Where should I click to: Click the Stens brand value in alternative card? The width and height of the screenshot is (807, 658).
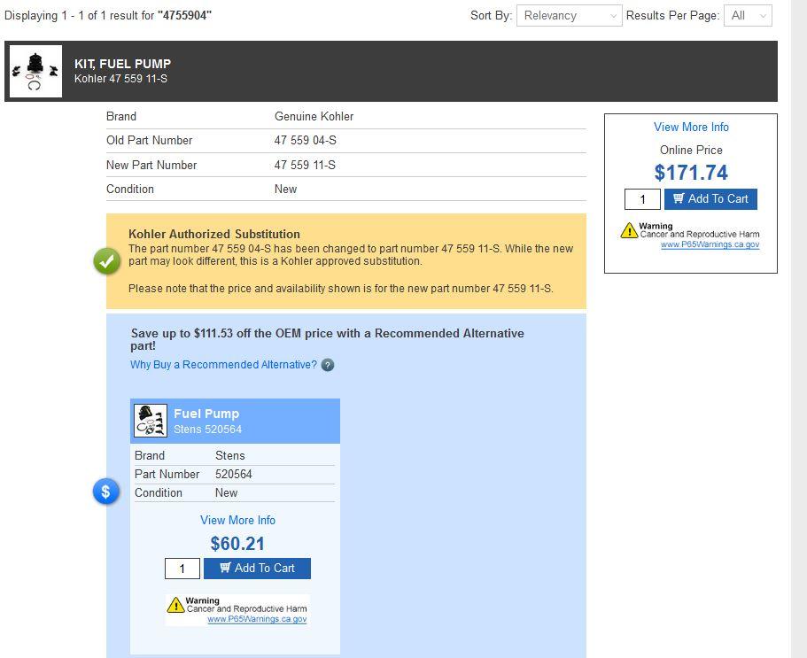point(230,456)
